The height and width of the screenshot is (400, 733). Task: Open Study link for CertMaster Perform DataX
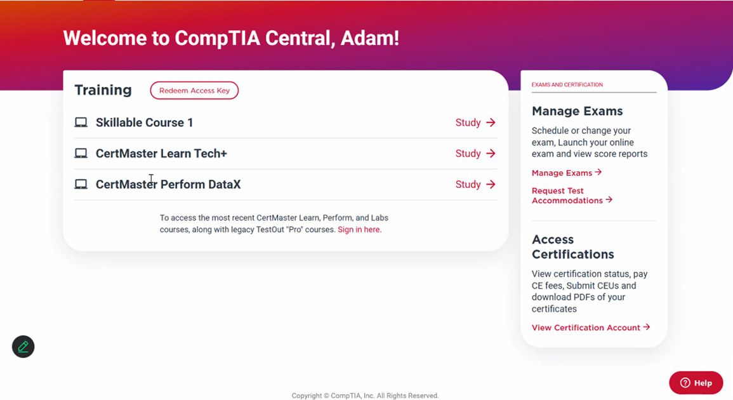(x=475, y=184)
